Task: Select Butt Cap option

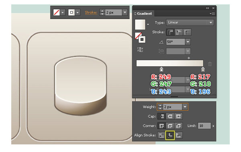Action: [x=162, y=116]
